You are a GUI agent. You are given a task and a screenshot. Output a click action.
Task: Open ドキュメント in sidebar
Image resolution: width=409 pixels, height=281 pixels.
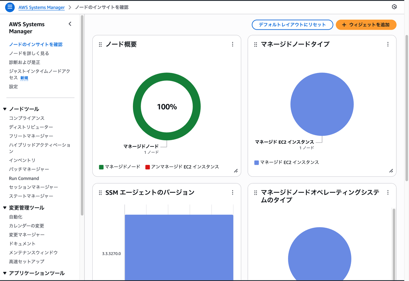point(22,244)
